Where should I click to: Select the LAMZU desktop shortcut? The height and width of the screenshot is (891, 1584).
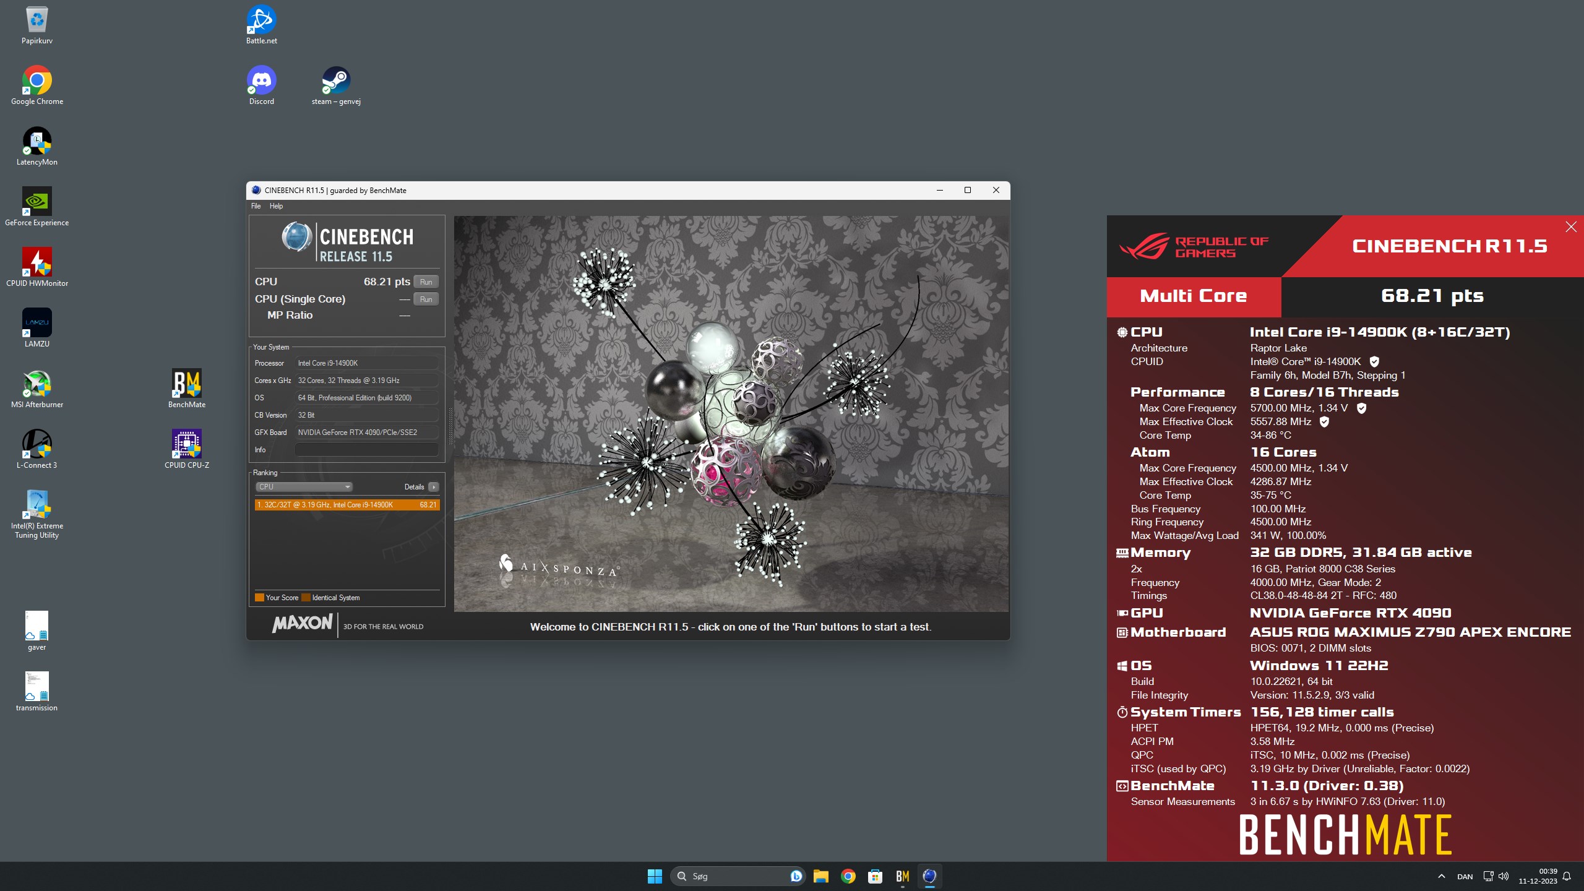tap(37, 328)
